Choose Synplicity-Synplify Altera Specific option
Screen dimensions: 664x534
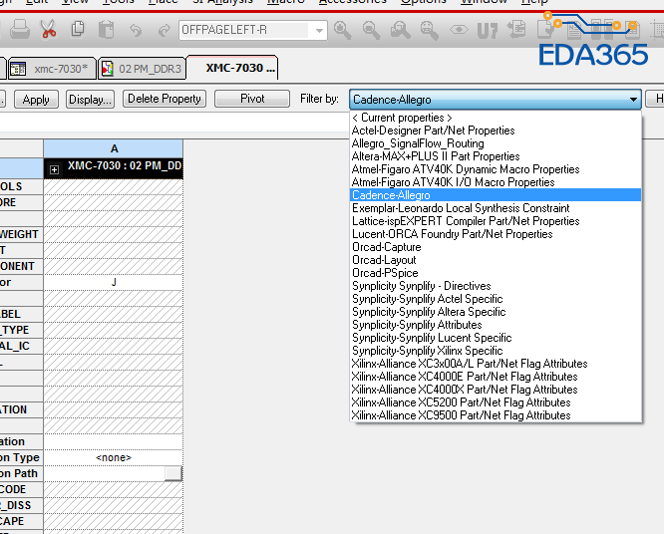pos(496,312)
